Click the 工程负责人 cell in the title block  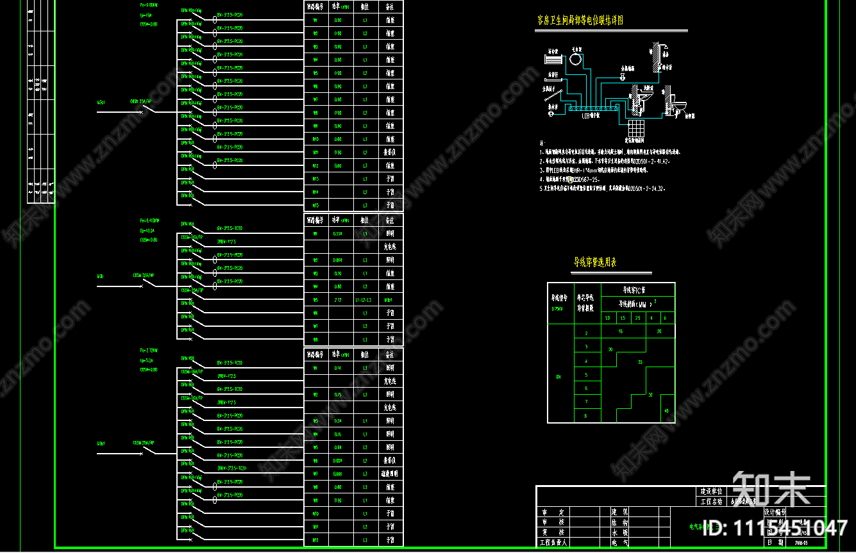click(552, 543)
